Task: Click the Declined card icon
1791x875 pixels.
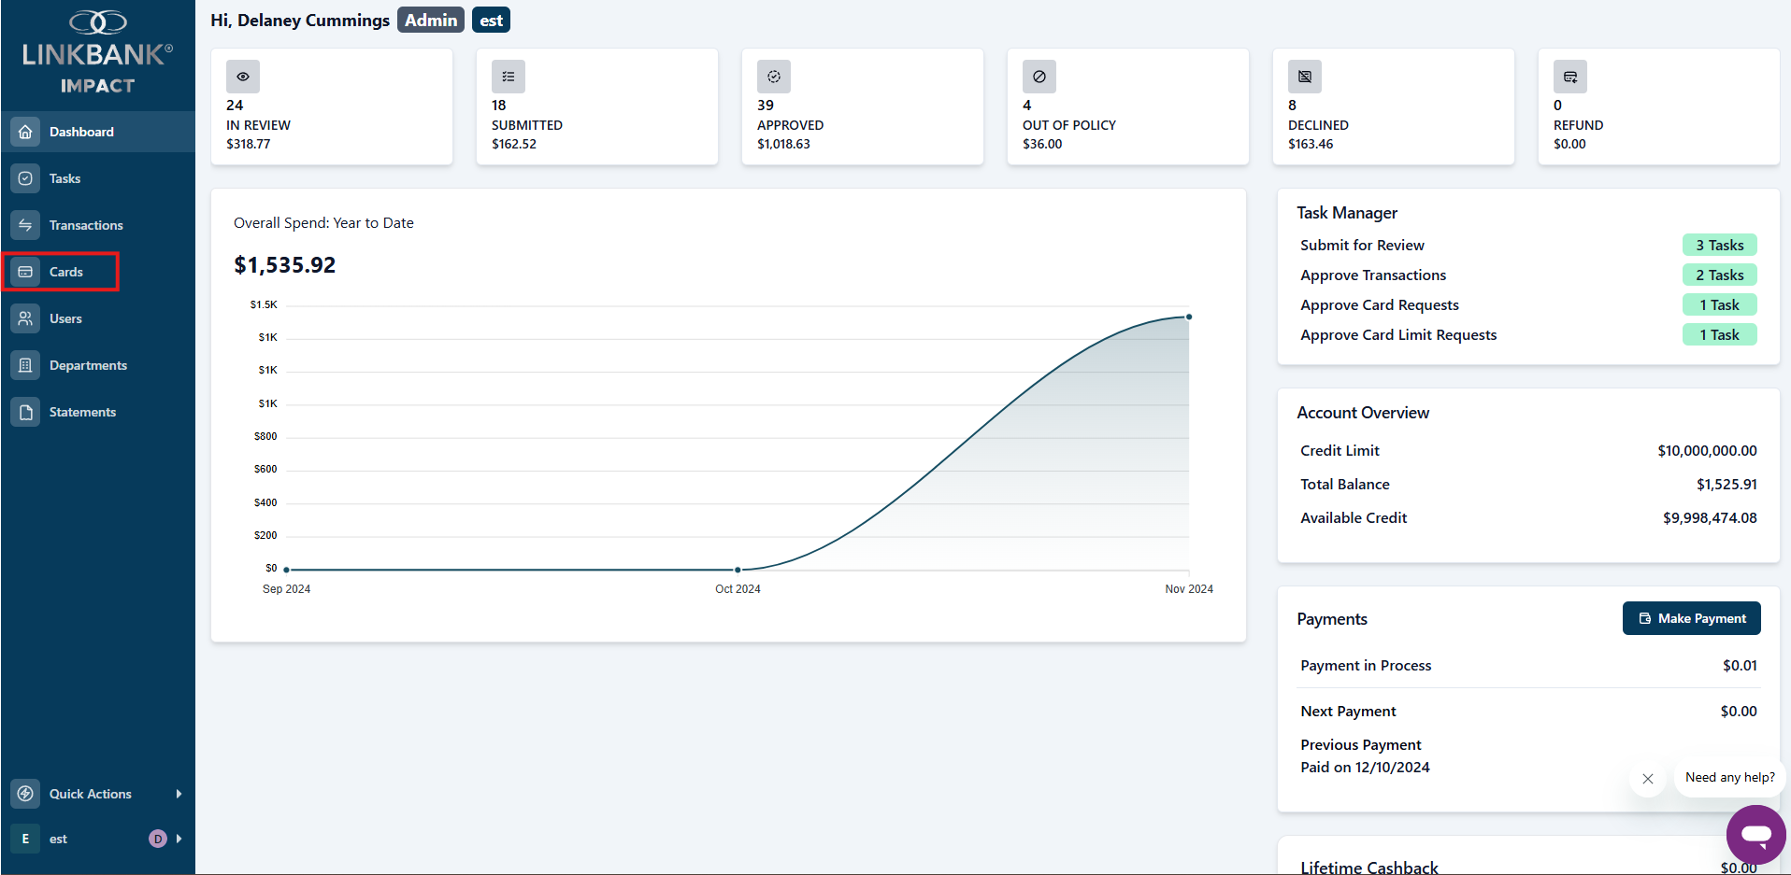Action: pyautogui.click(x=1305, y=77)
